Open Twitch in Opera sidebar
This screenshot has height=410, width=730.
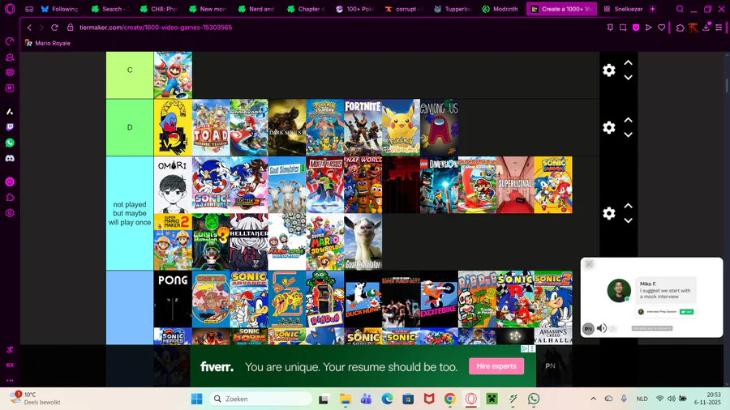(x=10, y=127)
